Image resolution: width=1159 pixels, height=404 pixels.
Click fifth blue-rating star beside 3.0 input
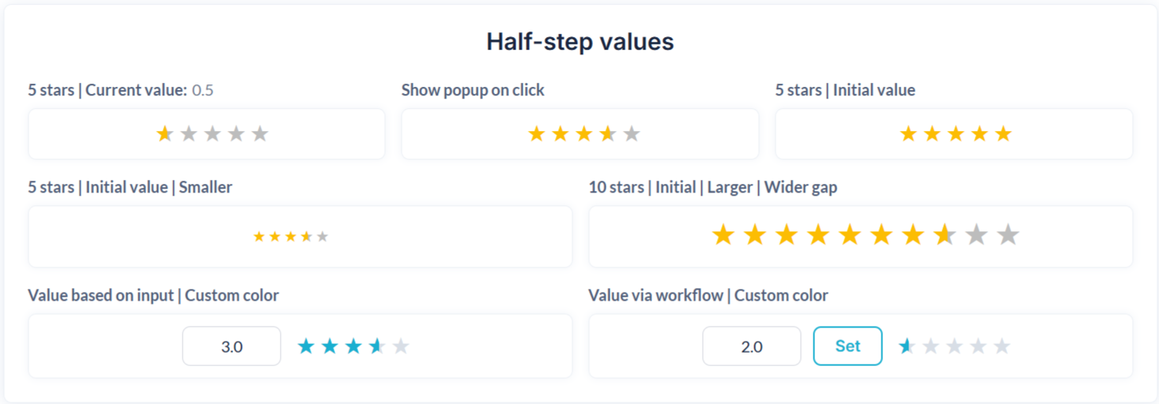401,346
